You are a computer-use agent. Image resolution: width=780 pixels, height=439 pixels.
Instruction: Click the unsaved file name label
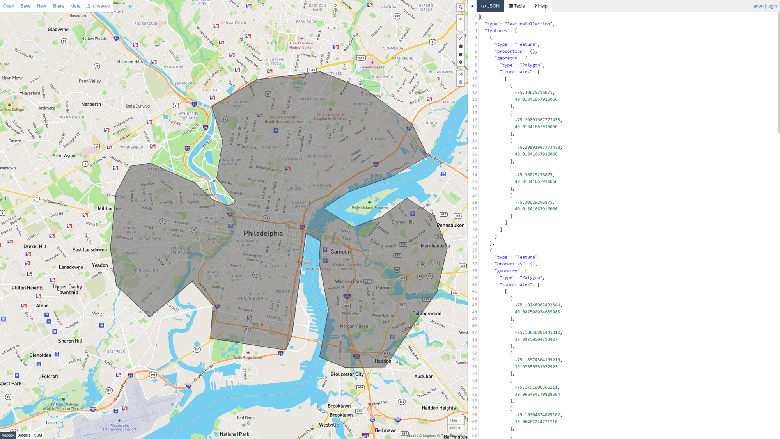(x=101, y=6)
